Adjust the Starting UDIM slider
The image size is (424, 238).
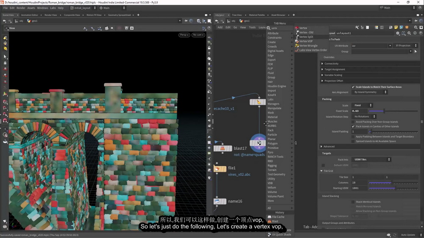[393, 188]
